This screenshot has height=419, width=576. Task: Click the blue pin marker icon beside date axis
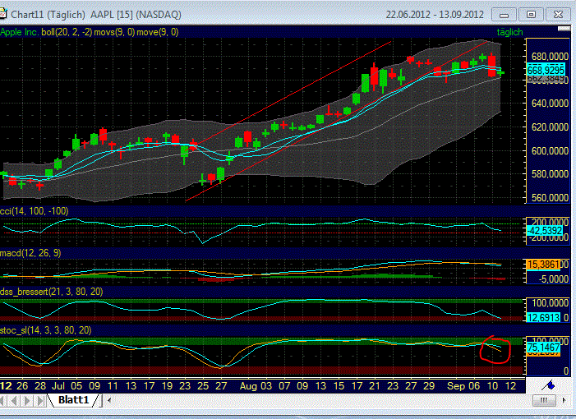pos(550,385)
